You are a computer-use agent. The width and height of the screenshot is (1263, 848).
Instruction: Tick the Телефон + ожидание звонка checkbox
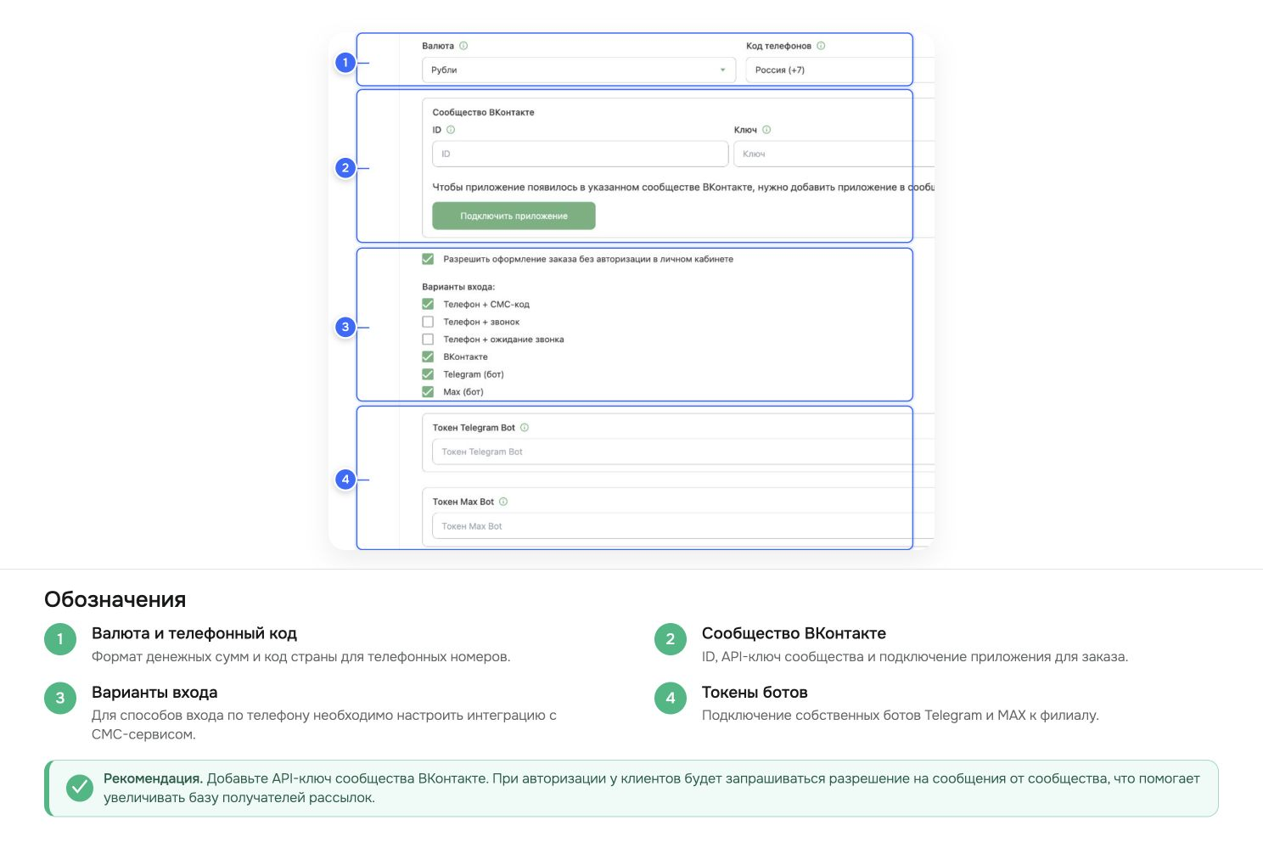[428, 340]
